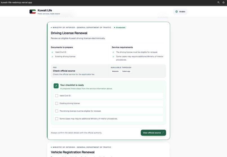Click the checkmark beside eligible for renewal requirement
The height and width of the screenshot is (157, 227).
pyautogui.click(x=113, y=52)
